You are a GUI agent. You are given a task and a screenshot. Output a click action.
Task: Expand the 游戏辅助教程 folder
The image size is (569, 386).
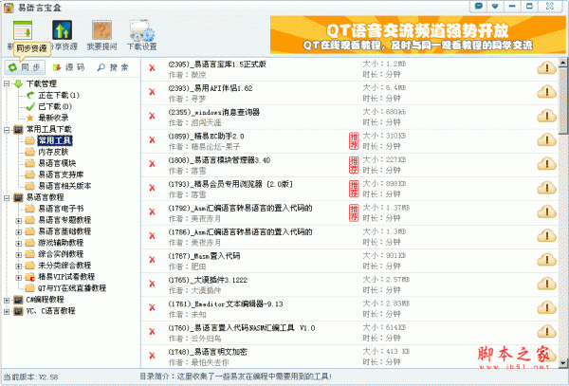point(19,244)
